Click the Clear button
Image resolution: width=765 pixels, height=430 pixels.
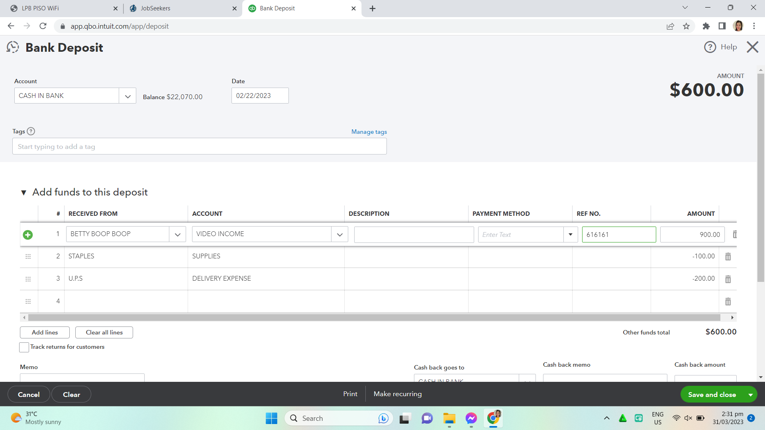click(71, 395)
